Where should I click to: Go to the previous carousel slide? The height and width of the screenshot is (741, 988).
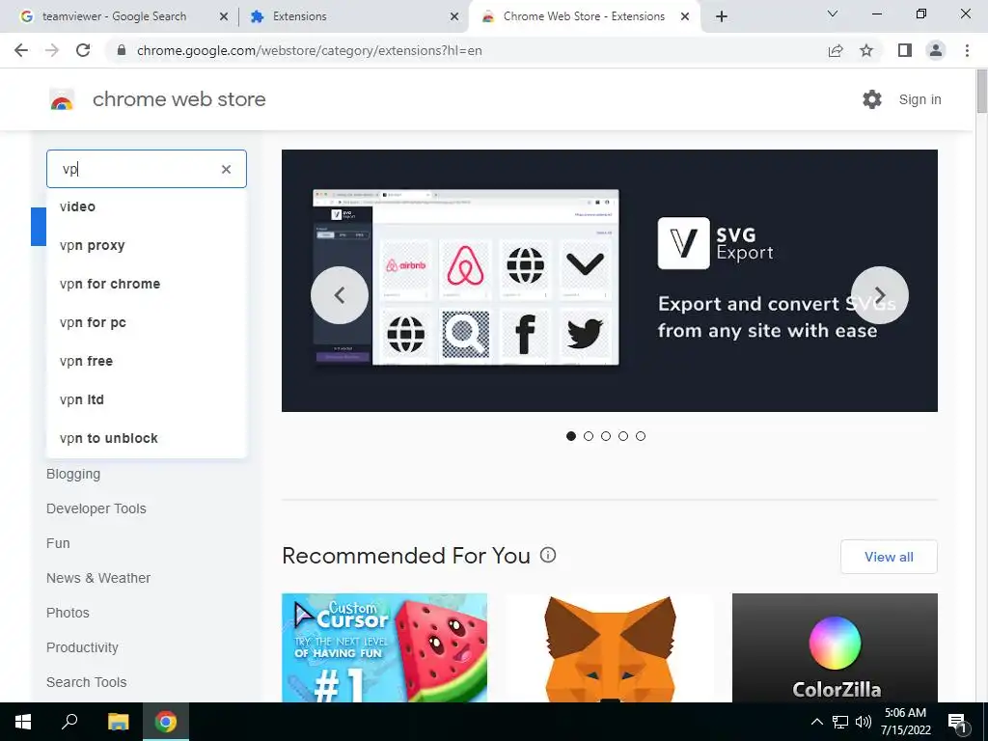coord(340,295)
